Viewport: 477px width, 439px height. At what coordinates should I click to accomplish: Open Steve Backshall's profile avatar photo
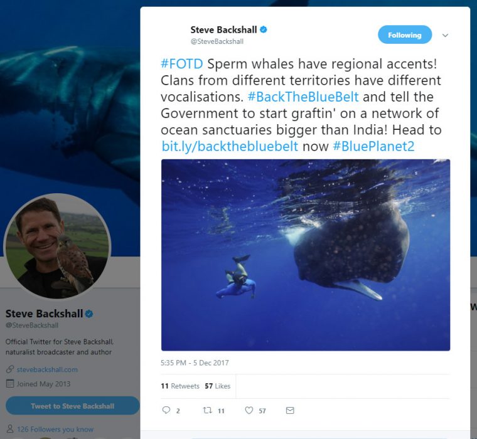(x=57, y=246)
